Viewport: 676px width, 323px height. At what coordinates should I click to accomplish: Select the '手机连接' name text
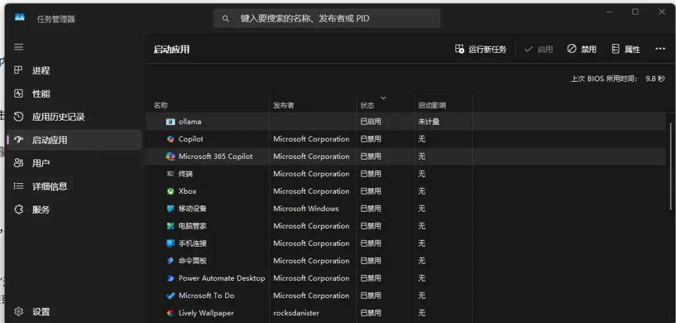[x=193, y=243]
